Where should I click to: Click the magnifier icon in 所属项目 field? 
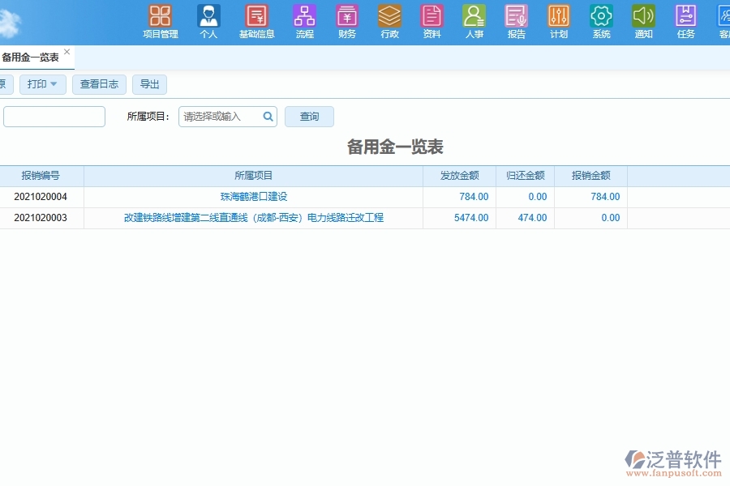[268, 116]
